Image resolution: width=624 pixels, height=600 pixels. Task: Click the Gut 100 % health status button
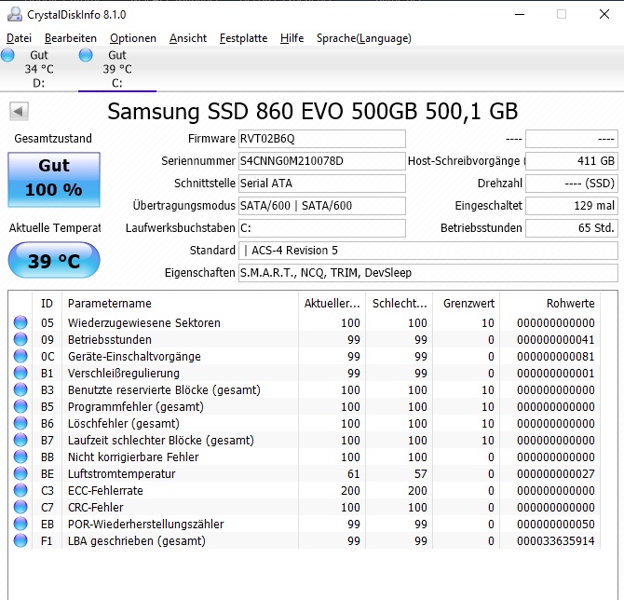point(54,180)
